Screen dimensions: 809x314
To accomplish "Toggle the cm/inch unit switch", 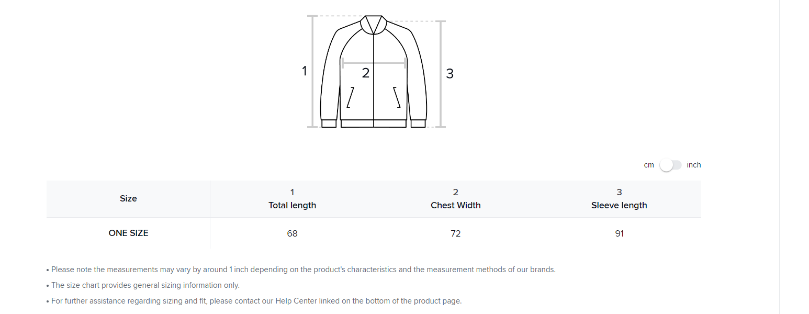I will coord(670,165).
